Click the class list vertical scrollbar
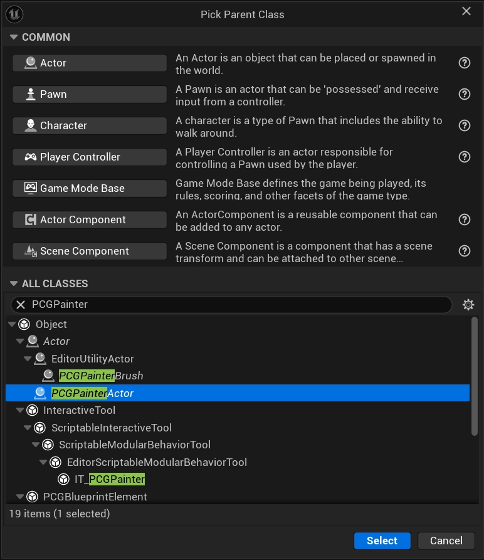The width and height of the screenshot is (484, 560). point(474,375)
